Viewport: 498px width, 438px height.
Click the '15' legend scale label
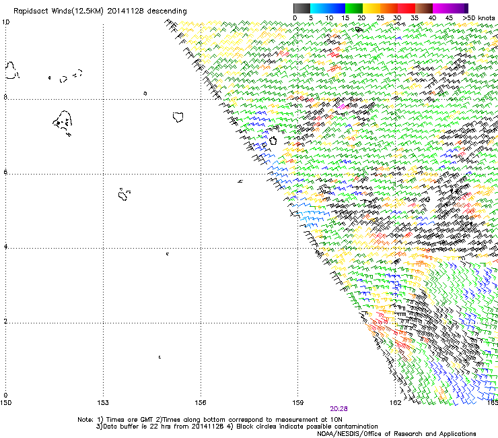(x=345, y=18)
